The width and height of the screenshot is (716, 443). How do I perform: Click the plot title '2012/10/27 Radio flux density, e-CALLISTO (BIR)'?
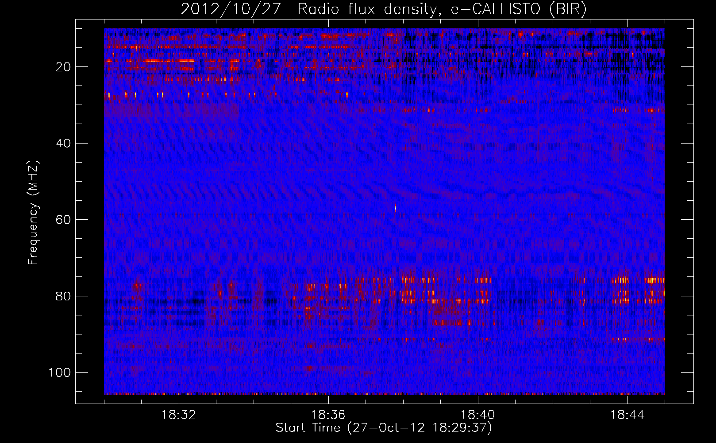click(384, 9)
